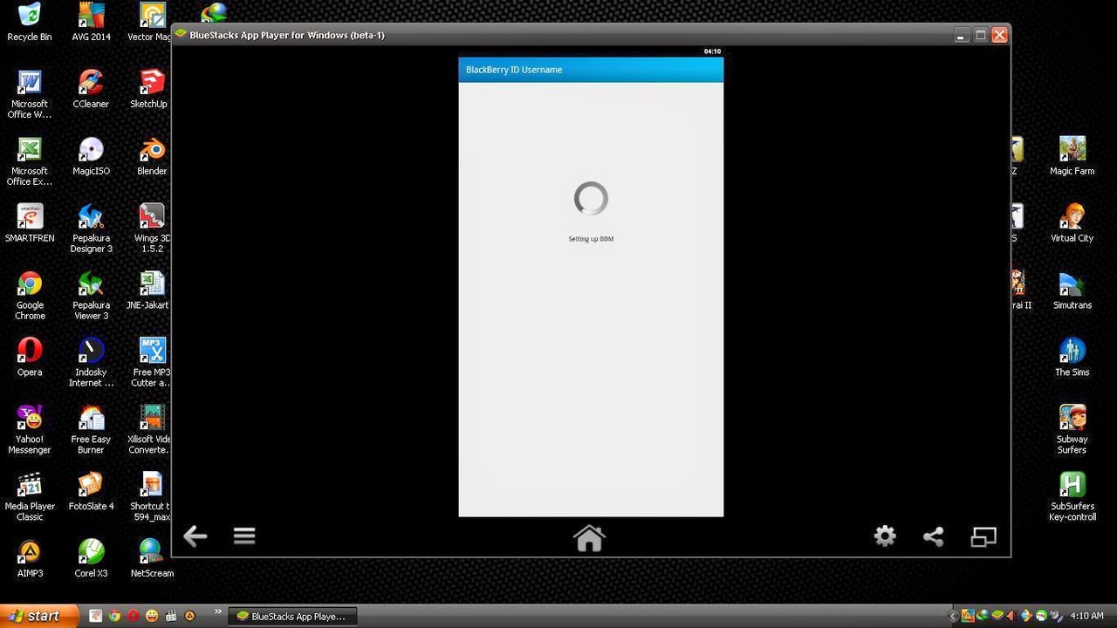
Task: Open Microsoft Office Excel desktop shortcut
Action: pyautogui.click(x=30, y=161)
